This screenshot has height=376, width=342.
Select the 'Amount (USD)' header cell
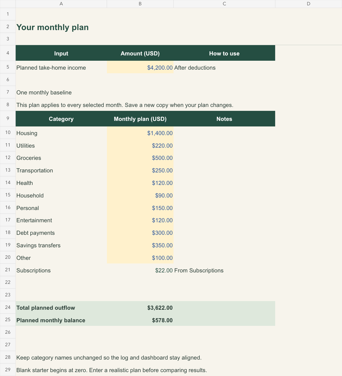tap(140, 53)
